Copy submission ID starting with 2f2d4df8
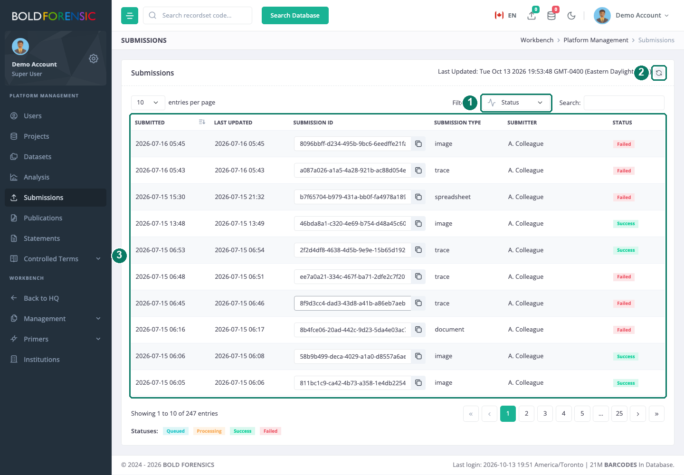The height and width of the screenshot is (475, 684). (x=418, y=250)
